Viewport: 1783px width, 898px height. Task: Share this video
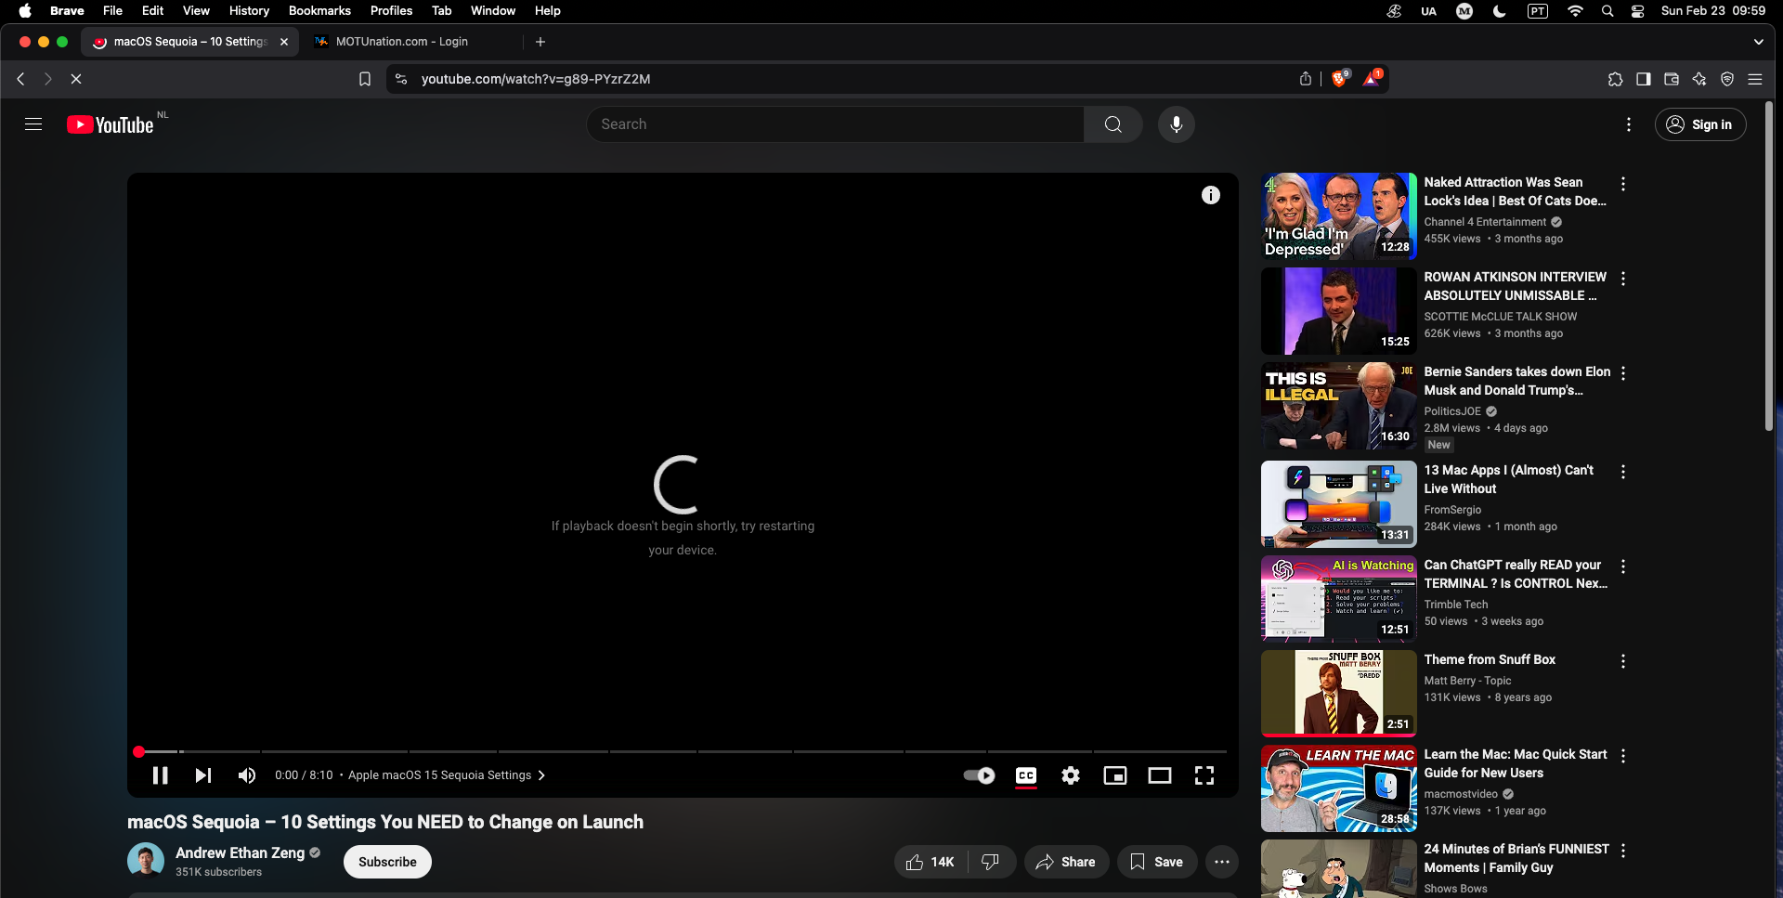[x=1066, y=862]
